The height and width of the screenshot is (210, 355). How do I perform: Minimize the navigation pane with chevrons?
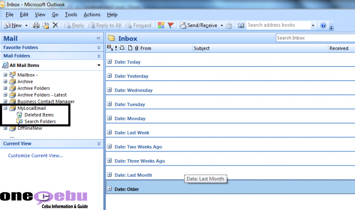99,38
